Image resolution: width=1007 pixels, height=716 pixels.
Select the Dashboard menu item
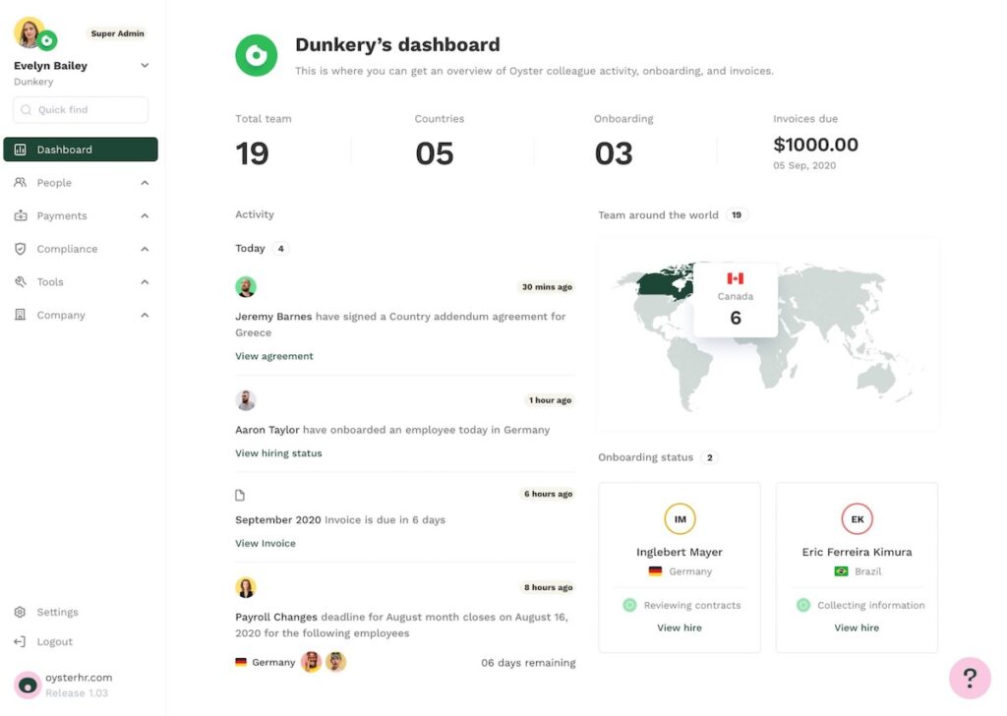pyautogui.click(x=81, y=149)
